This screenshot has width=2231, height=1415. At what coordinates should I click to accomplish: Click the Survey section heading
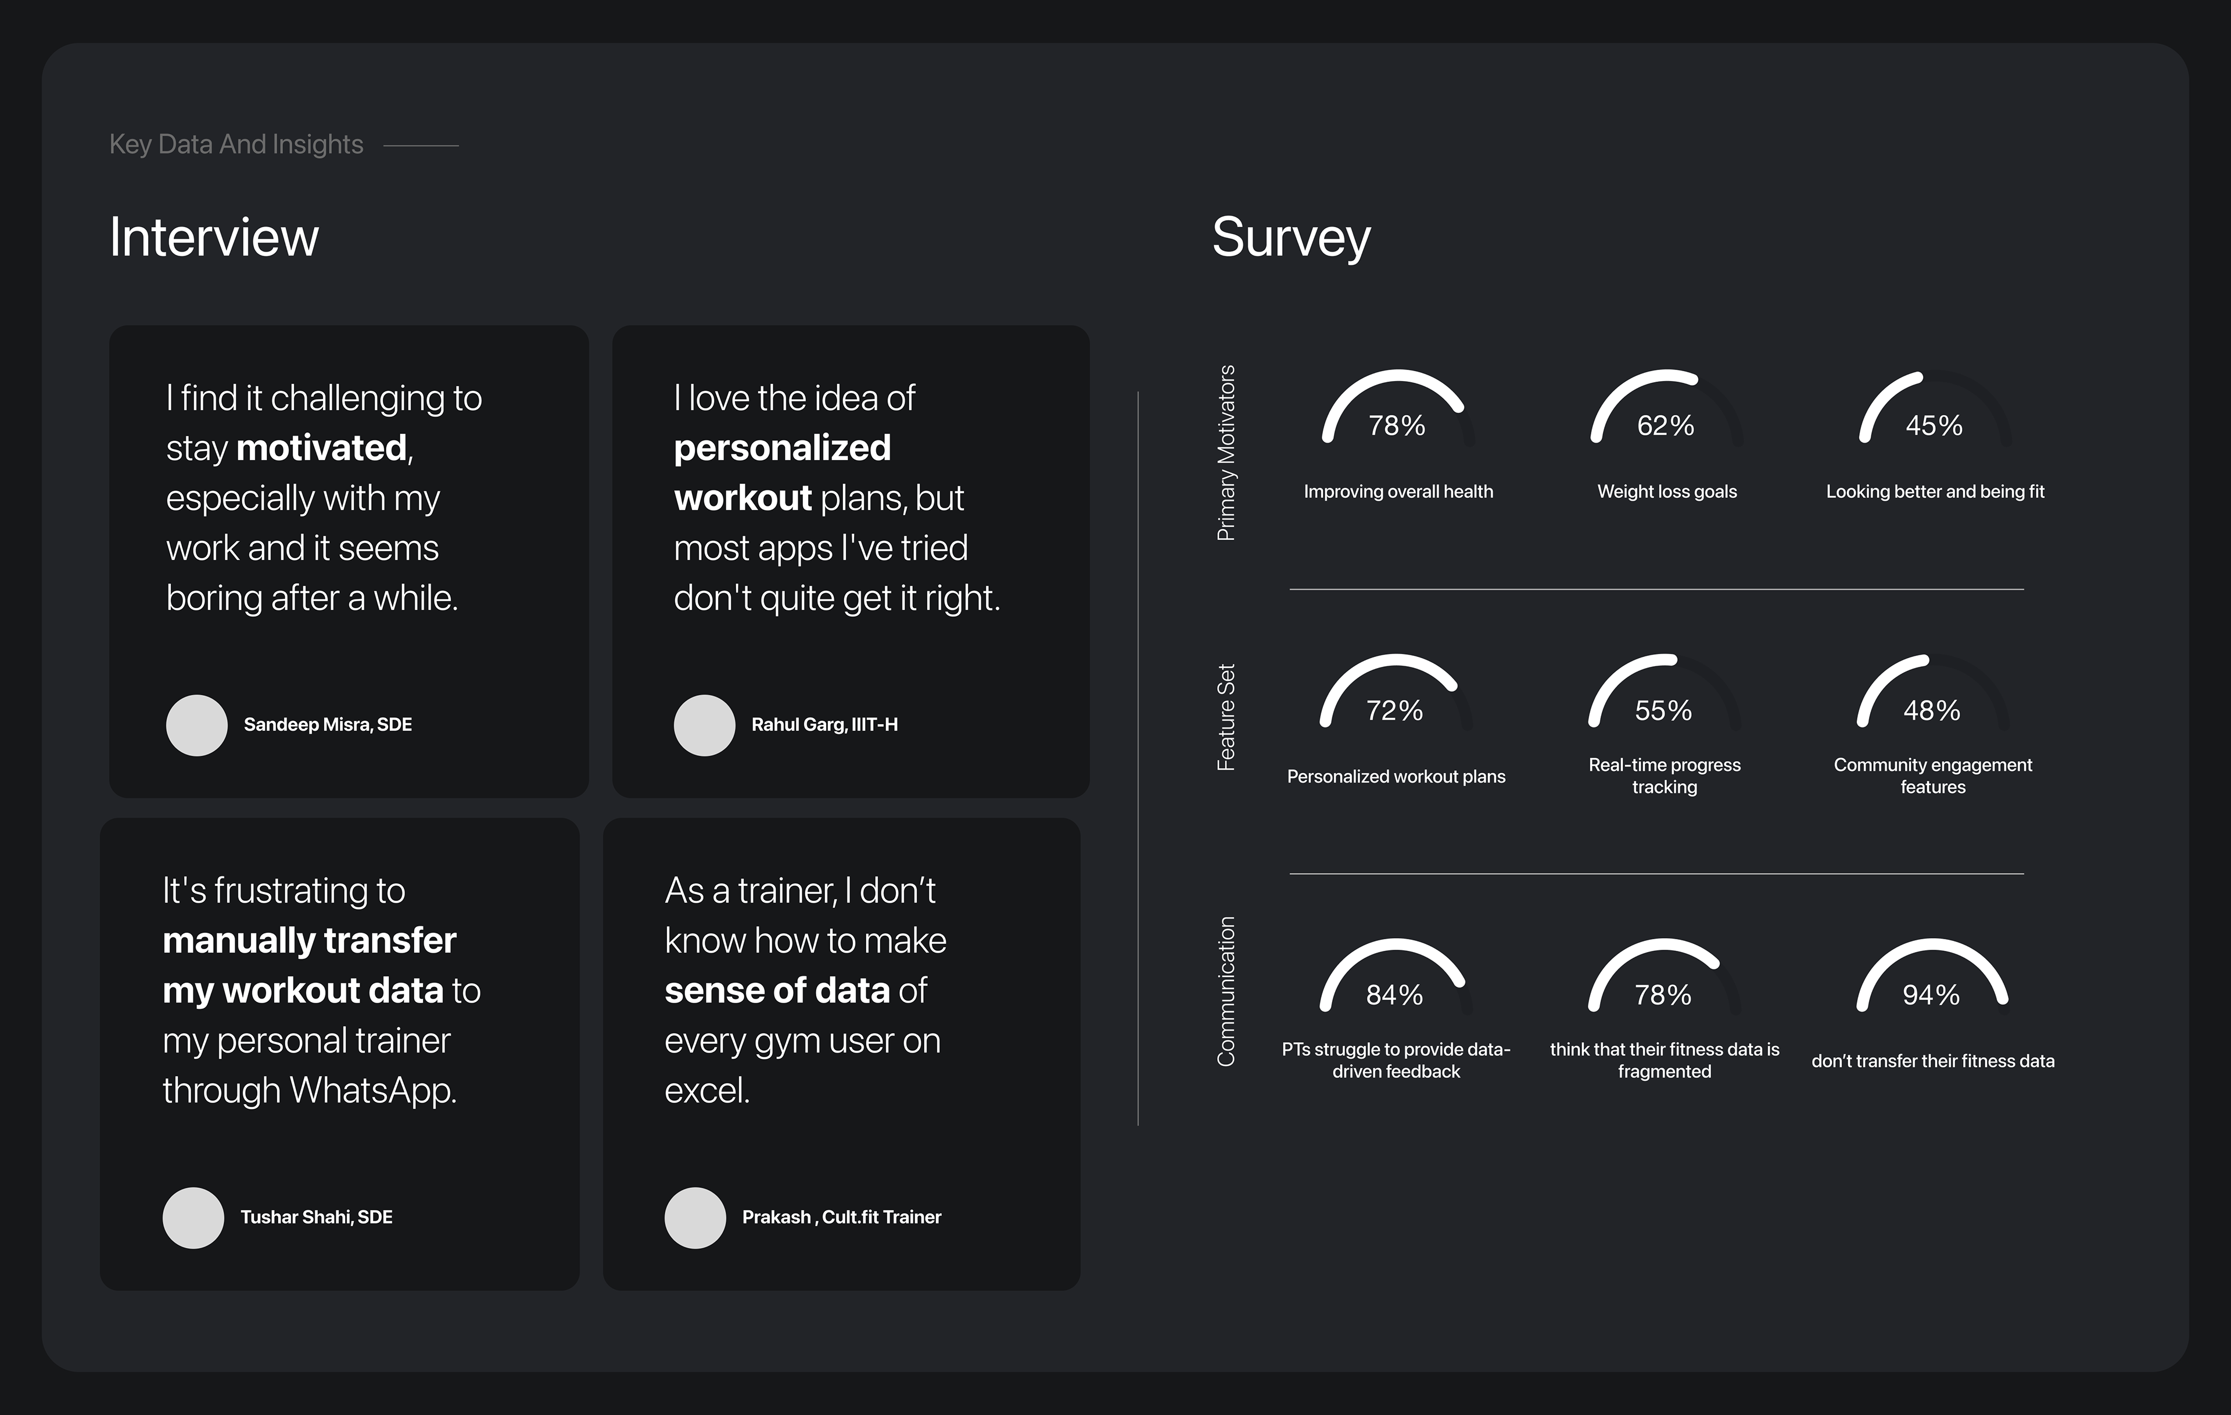pyautogui.click(x=1290, y=237)
